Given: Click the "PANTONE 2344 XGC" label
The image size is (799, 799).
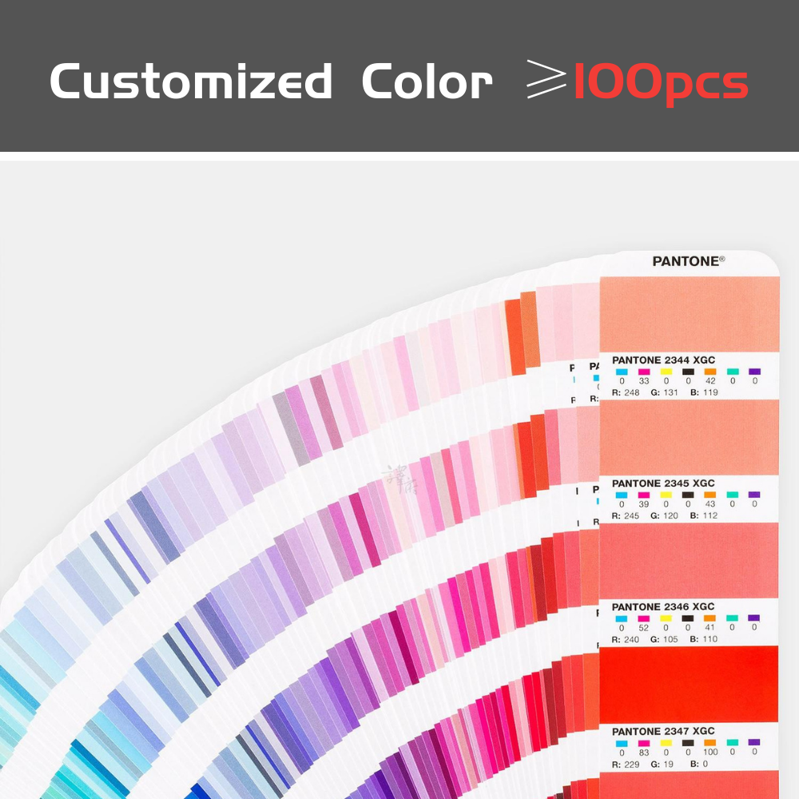Looking at the screenshot, I should 663,360.
